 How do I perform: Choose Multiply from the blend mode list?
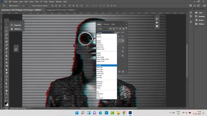pos(99,43)
